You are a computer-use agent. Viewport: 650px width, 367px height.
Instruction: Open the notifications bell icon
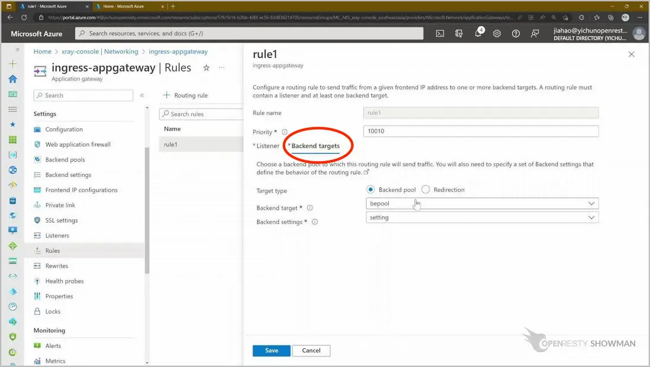point(478,34)
